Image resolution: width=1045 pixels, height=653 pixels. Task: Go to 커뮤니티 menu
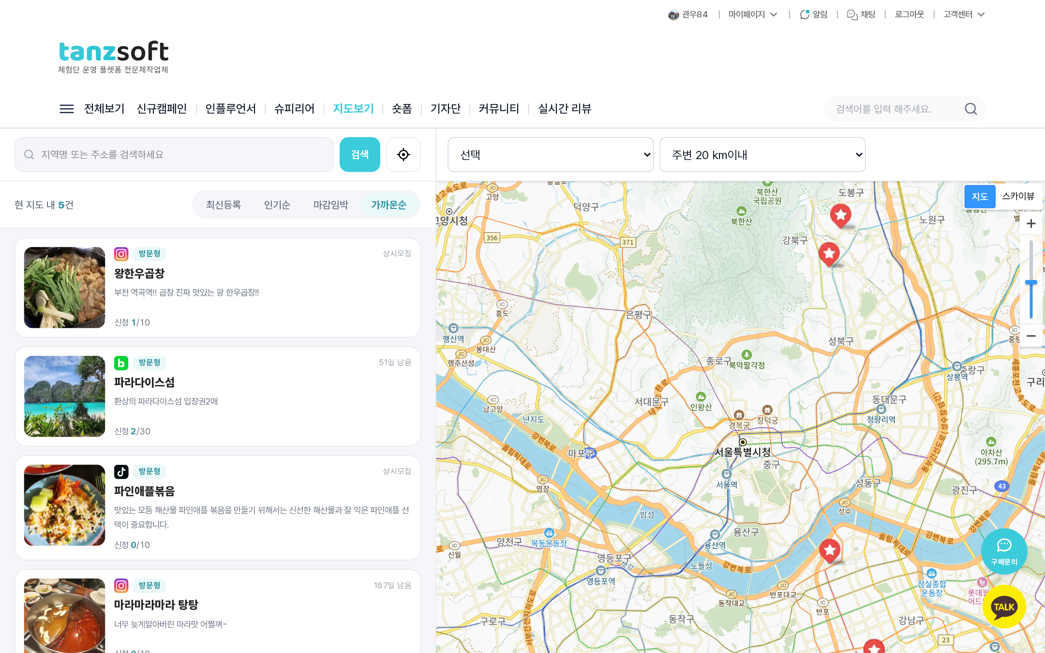click(499, 109)
